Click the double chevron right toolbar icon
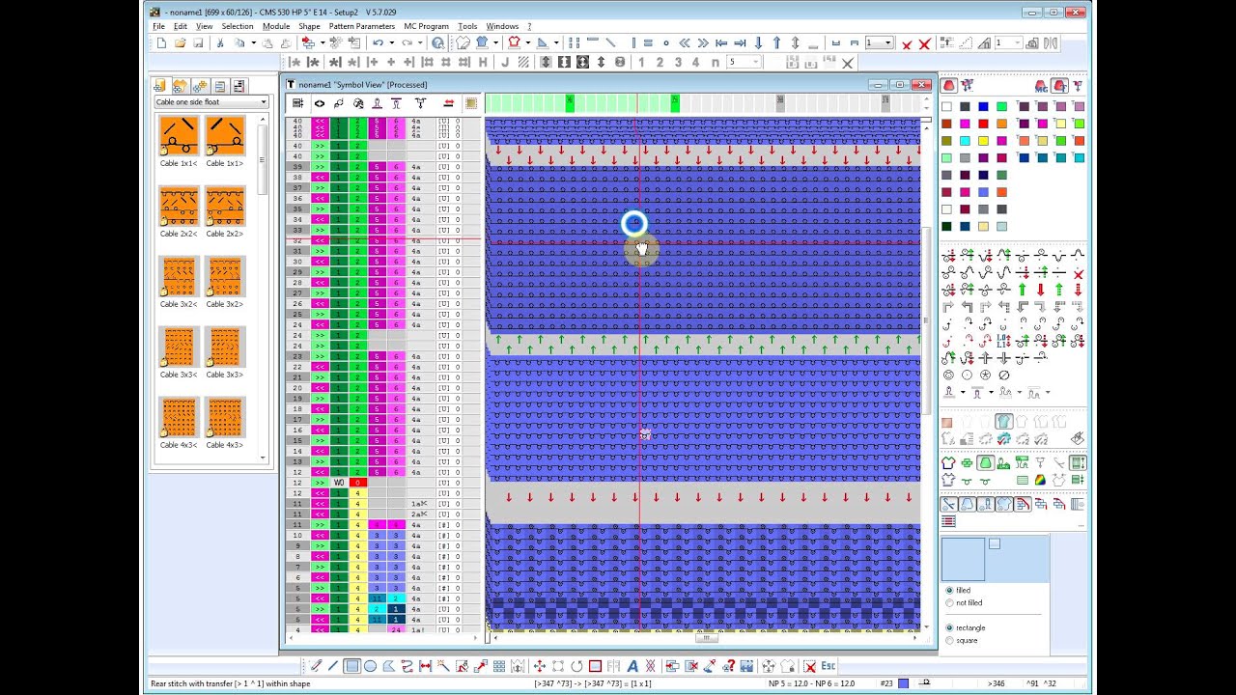 coord(703,43)
